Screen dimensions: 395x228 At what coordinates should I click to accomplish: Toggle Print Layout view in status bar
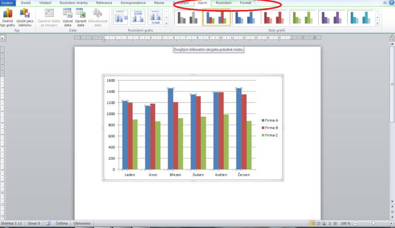coord(312,223)
